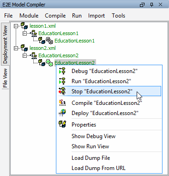Click the Run icon in context menu
The image size is (169, 176).
(62, 81)
